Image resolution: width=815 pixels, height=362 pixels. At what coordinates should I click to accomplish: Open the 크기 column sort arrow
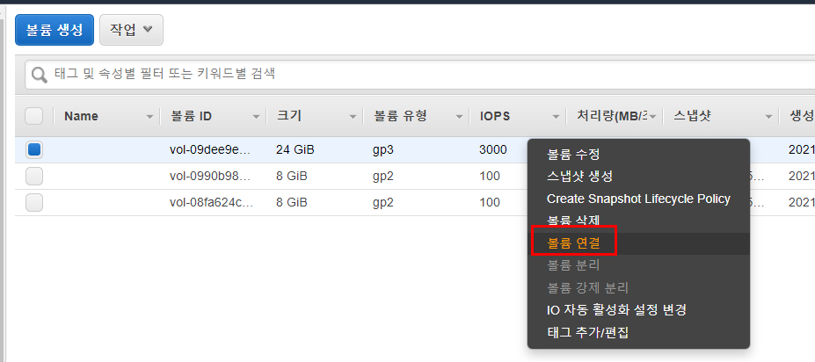point(353,117)
